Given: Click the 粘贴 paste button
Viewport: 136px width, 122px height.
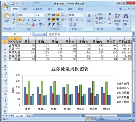Looking at the screenshot, I should [x=7, y=19].
